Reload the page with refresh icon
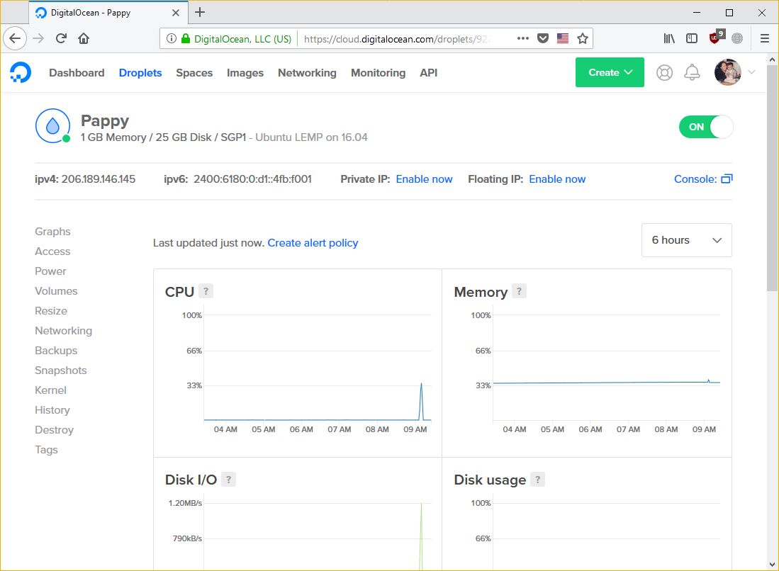This screenshot has width=779, height=571. (x=61, y=38)
